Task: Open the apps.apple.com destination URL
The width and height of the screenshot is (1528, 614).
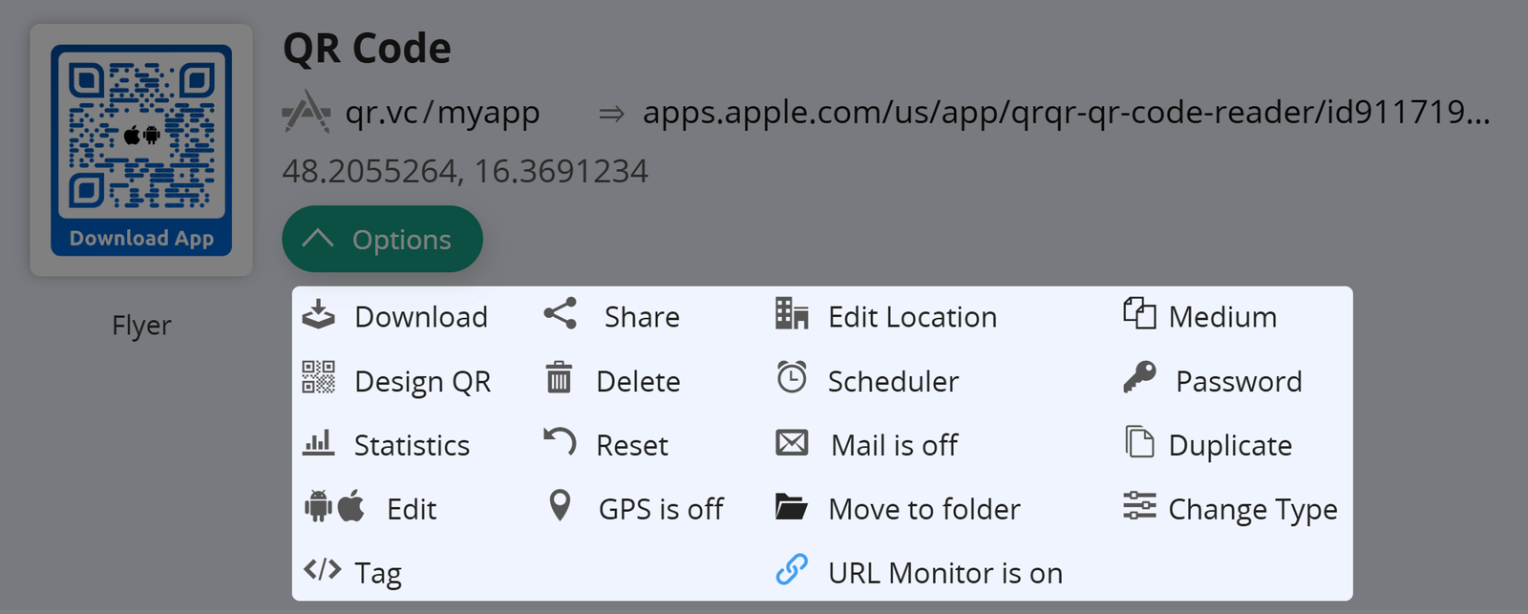Action: (1065, 113)
